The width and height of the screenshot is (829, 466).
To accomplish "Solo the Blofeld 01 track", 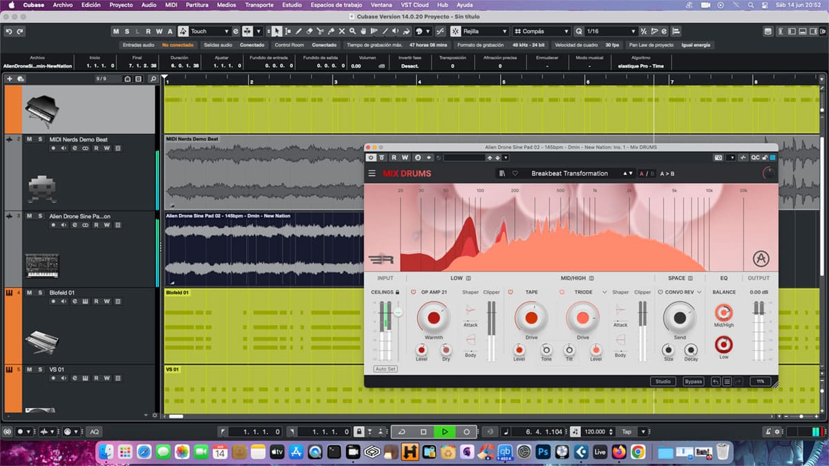I will (41, 293).
